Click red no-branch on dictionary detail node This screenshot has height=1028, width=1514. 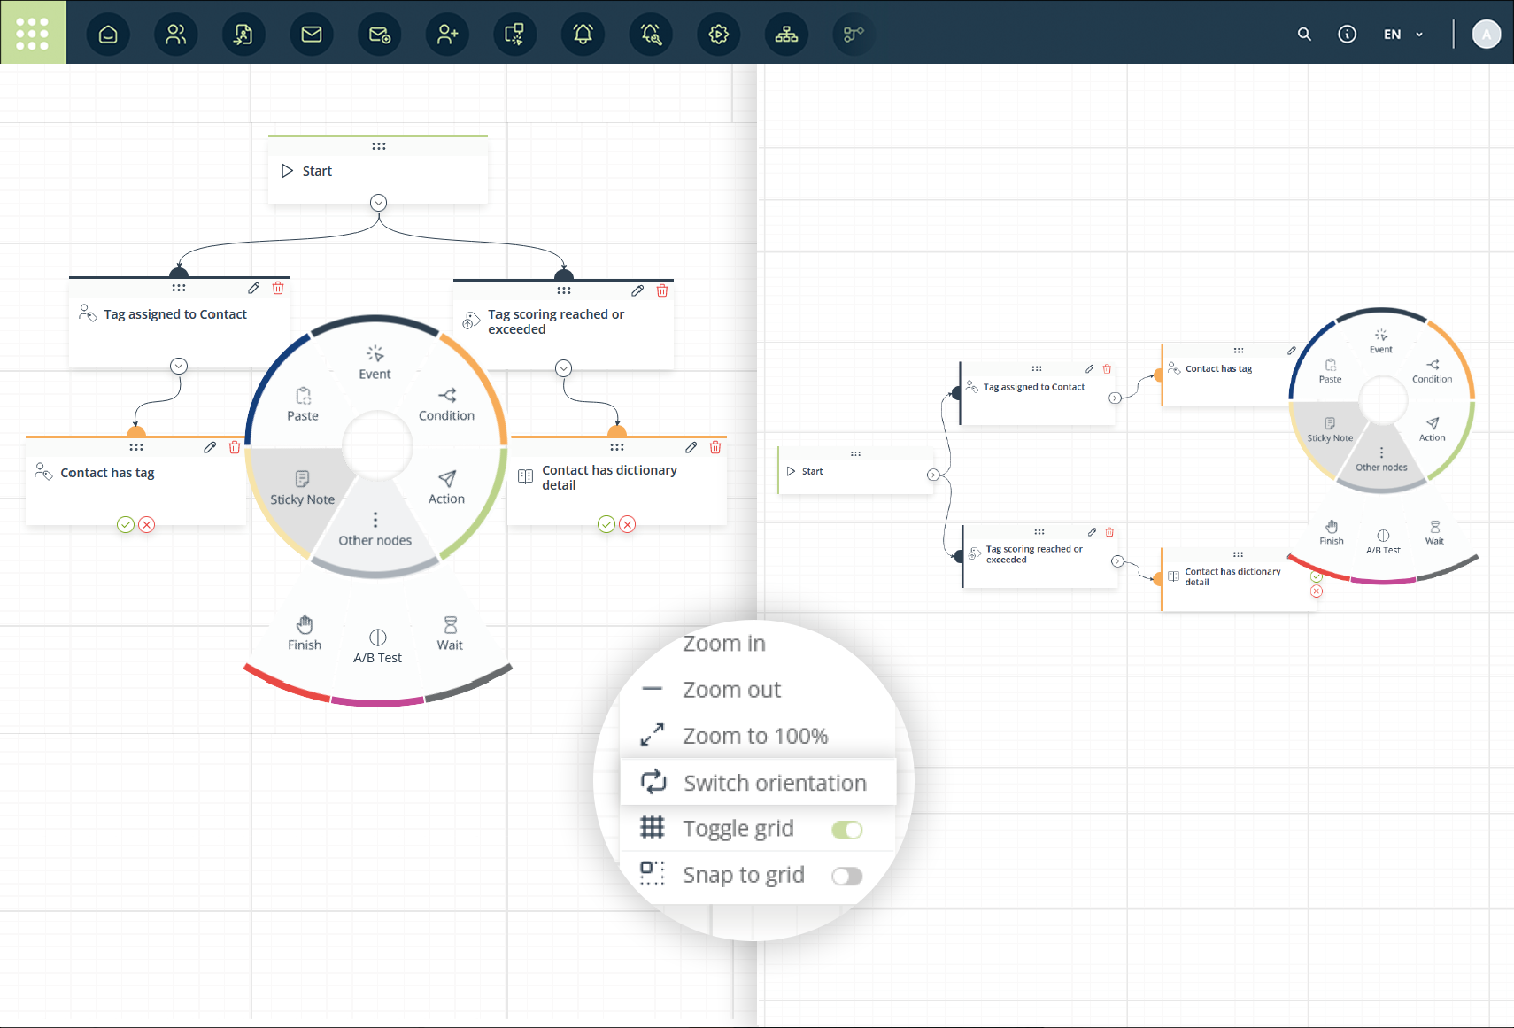pyautogui.click(x=628, y=524)
